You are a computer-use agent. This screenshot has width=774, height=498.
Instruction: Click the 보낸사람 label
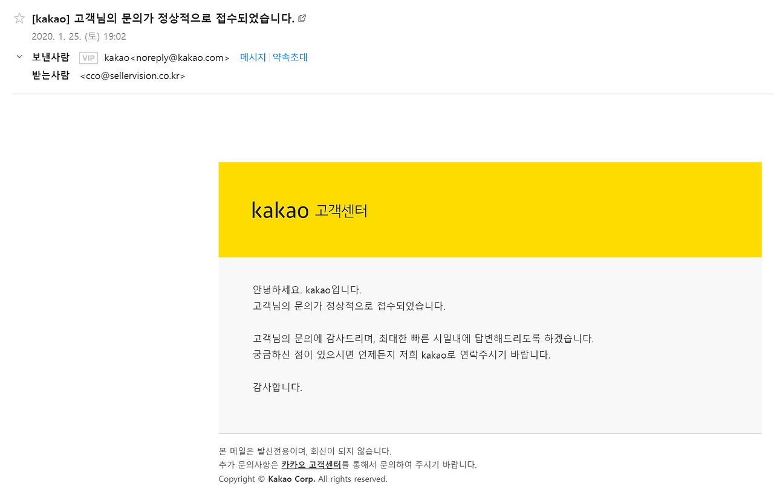point(51,57)
